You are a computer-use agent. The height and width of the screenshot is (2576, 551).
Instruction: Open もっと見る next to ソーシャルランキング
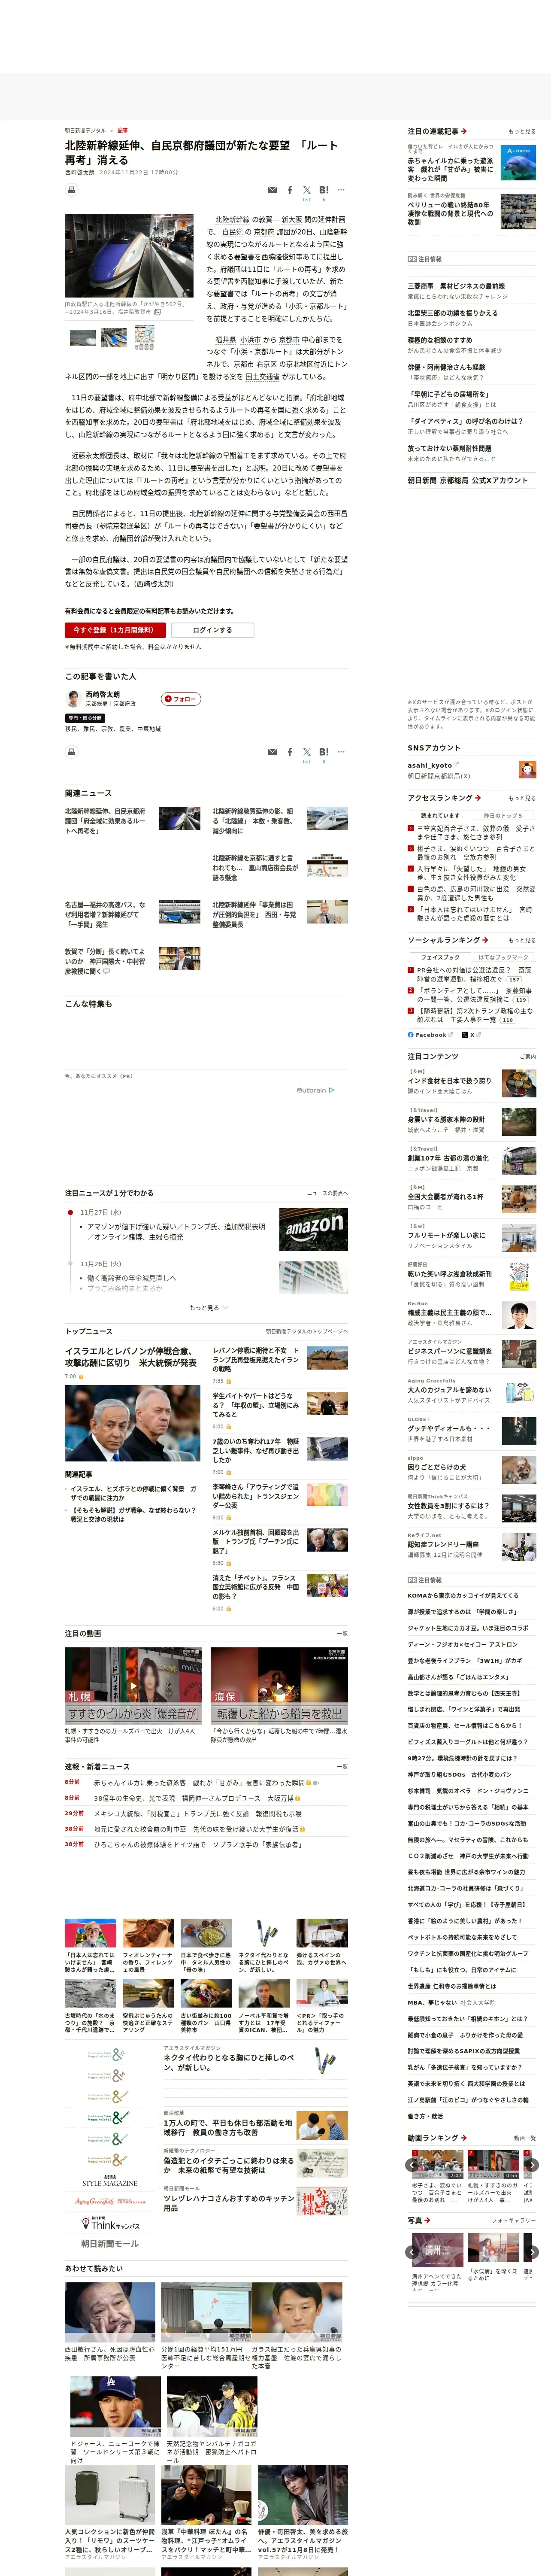pos(521,940)
